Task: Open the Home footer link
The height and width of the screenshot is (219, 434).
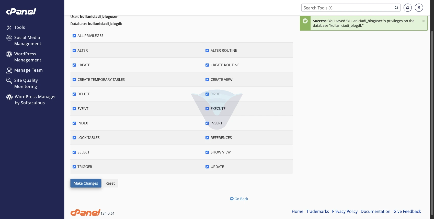Action: point(298,211)
